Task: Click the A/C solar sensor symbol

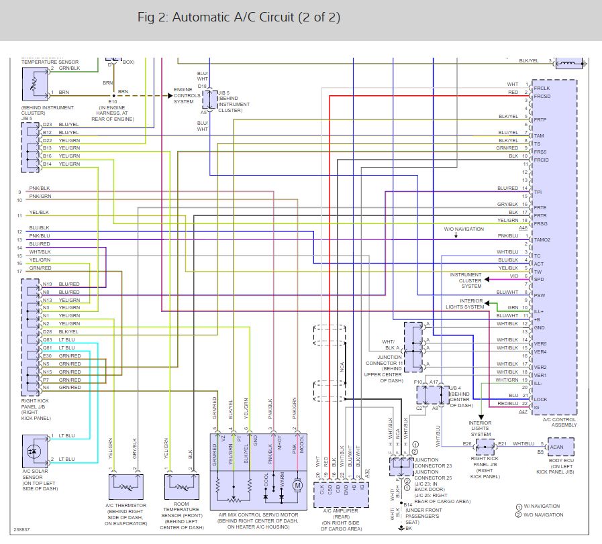Action: (x=35, y=451)
